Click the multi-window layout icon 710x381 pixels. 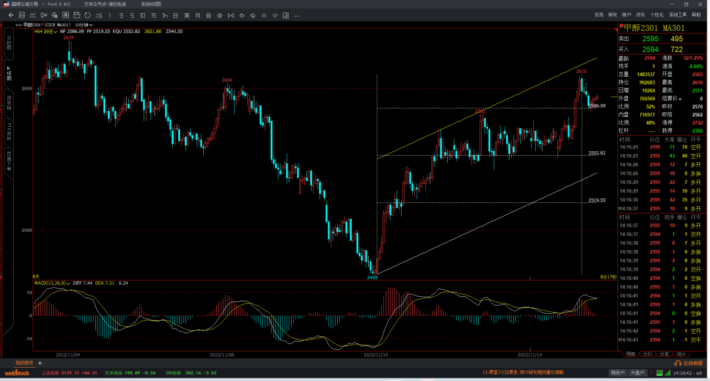pyautogui.click(x=286, y=15)
